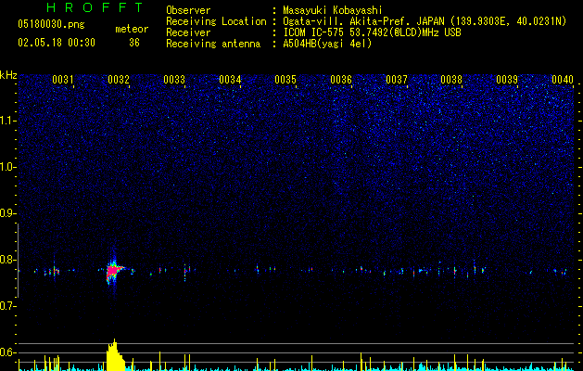The height and width of the screenshot is (371, 583).
Task: Select observer name Masayuki Kobayashi
Action: coord(333,10)
